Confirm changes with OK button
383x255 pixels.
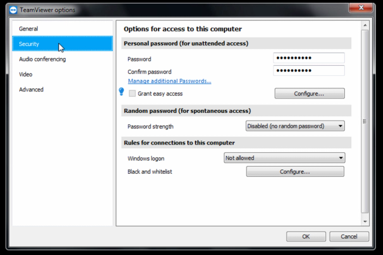tap(306, 236)
